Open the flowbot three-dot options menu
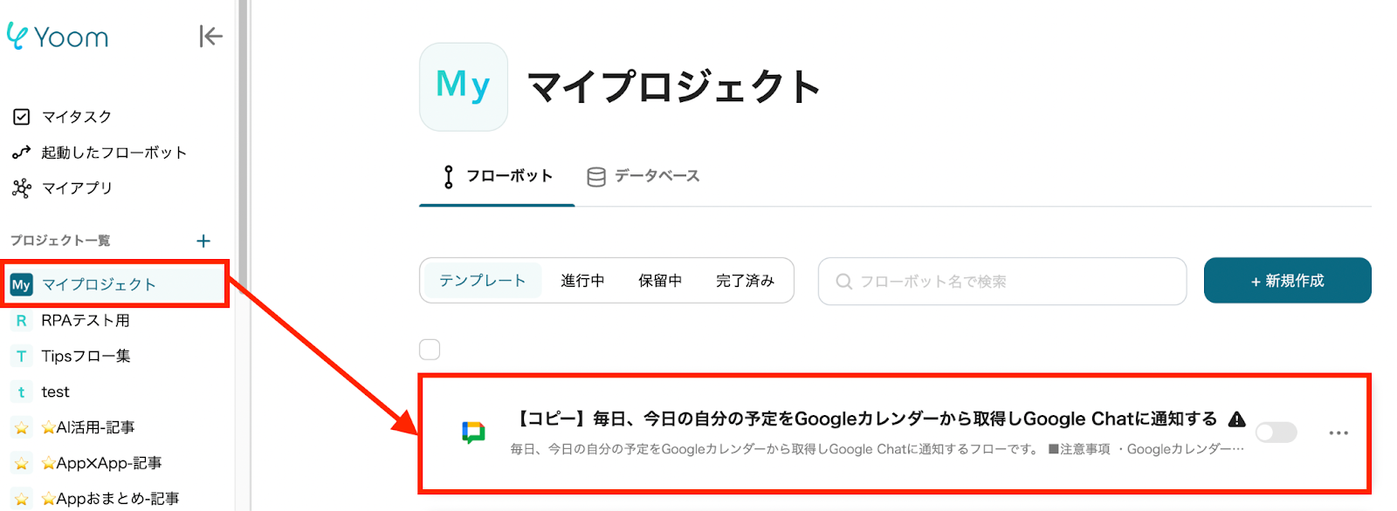The height and width of the screenshot is (511, 1397). (x=1338, y=433)
